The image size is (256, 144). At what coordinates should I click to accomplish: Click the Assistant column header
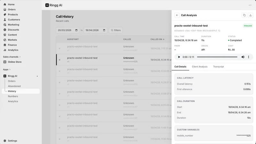[x=73, y=39]
